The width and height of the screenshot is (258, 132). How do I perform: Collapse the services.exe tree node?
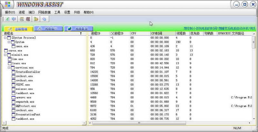9,68
